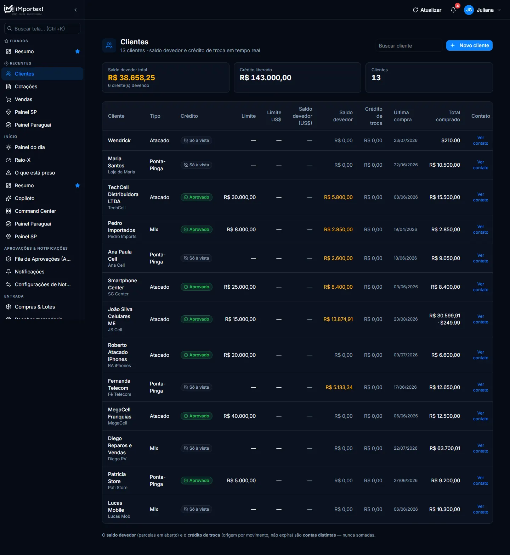Click the Configurações de Notificações icon
The height and width of the screenshot is (555, 510).
(x=8, y=284)
